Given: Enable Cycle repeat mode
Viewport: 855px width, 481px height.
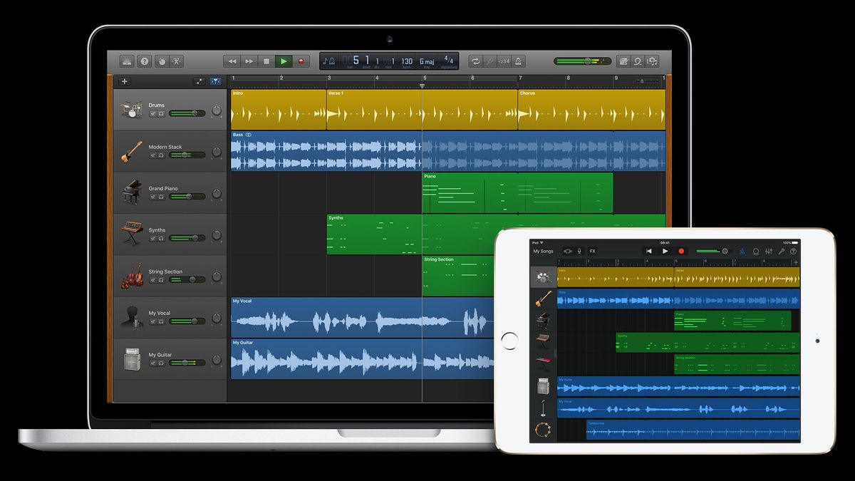Looking at the screenshot, I should 475,61.
